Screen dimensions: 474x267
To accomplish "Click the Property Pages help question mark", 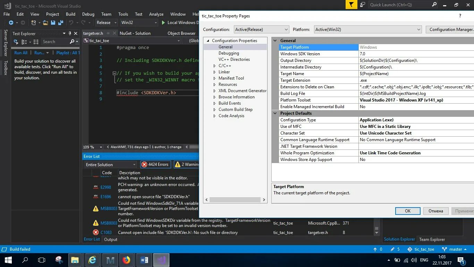I will tap(460, 16).
